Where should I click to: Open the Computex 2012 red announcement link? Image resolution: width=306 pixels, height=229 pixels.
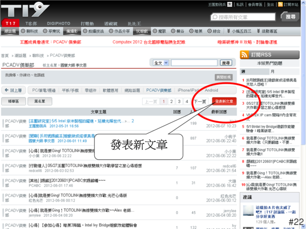pyautogui.click(x=149, y=42)
